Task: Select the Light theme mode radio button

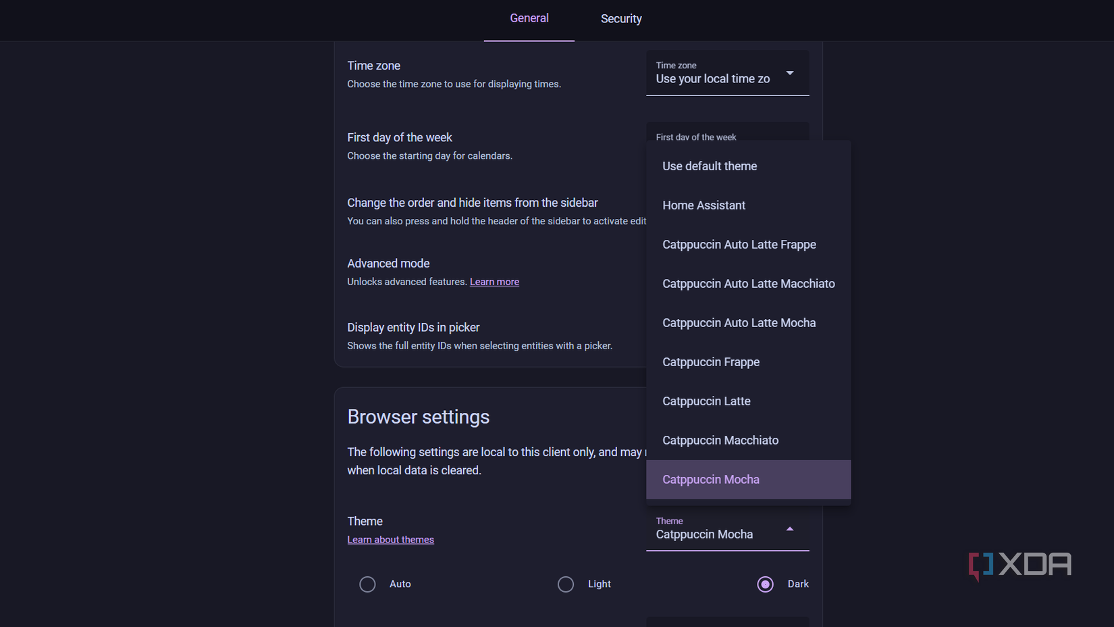Action: [566, 584]
